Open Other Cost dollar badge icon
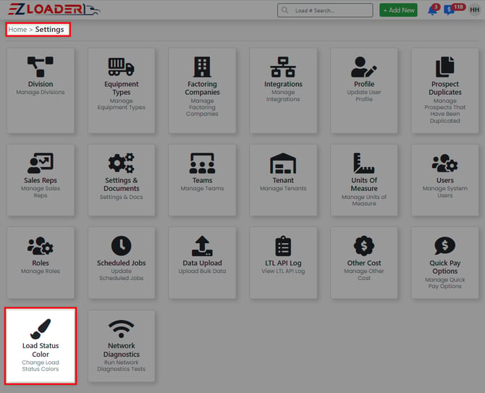Screen dimensions: 485x393 pyautogui.click(x=363, y=246)
